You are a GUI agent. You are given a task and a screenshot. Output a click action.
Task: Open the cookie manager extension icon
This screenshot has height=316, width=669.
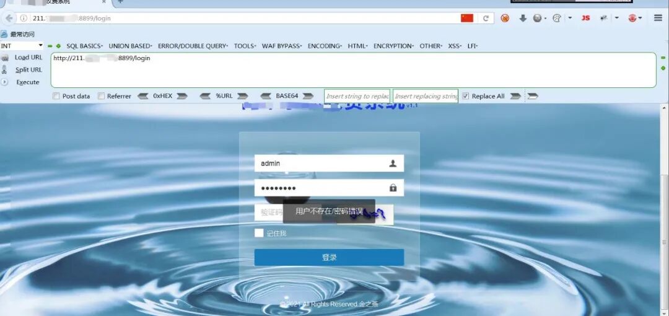pos(557,18)
